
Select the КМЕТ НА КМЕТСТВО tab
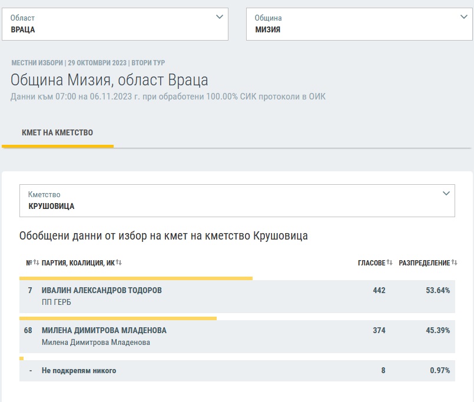pyautogui.click(x=57, y=132)
